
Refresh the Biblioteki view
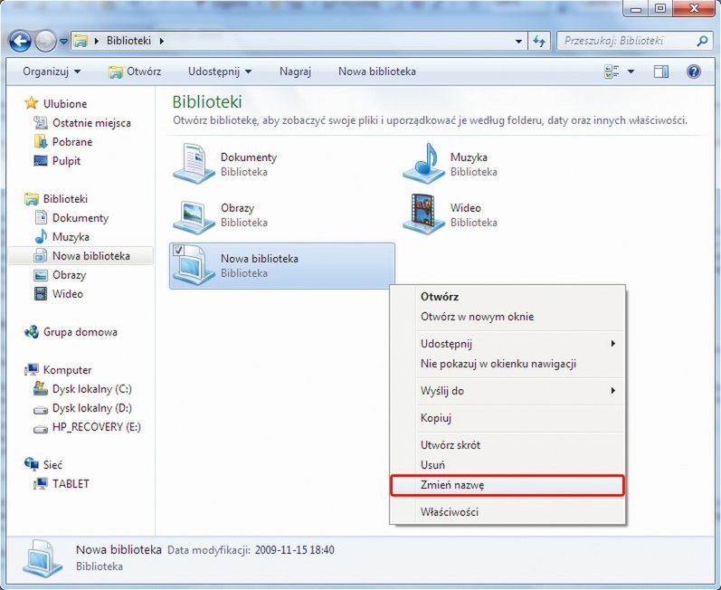coord(539,42)
